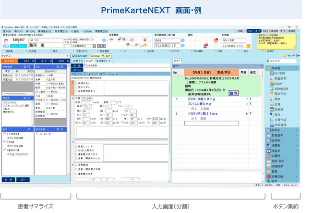Open the カルテ dropdown in summarize panel
Screen dimensions: 312x213
coord(27,61)
